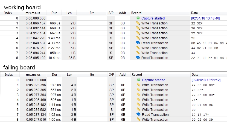Click pencil icon of working board row 3
The image size is (227, 124).
(138, 33)
